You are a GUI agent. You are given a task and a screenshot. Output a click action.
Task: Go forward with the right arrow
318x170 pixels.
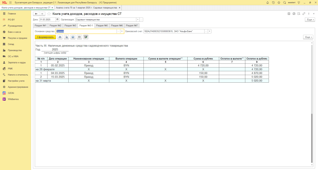click(x=42, y=14)
